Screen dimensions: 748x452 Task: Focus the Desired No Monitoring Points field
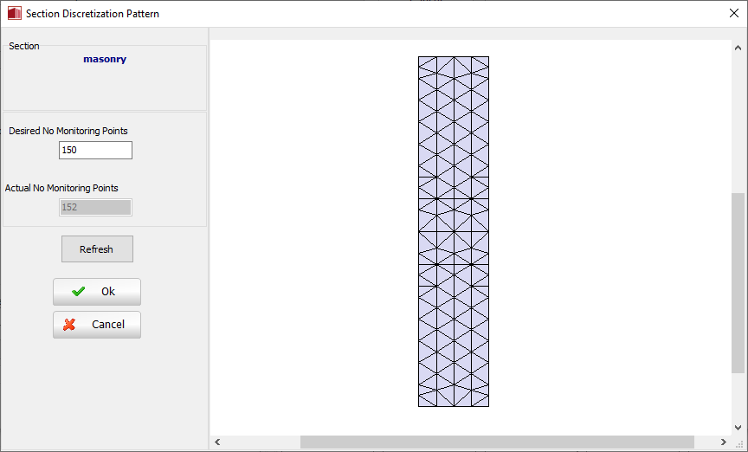coord(95,151)
